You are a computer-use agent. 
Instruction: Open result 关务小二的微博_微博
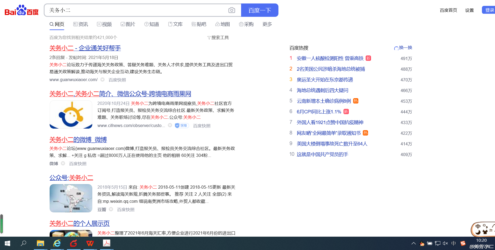pyautogui.click(x=78, y=140)
